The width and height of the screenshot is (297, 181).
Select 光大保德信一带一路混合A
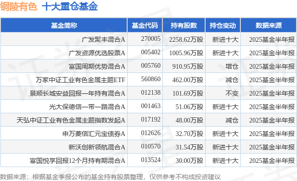(x=87, y=107)
